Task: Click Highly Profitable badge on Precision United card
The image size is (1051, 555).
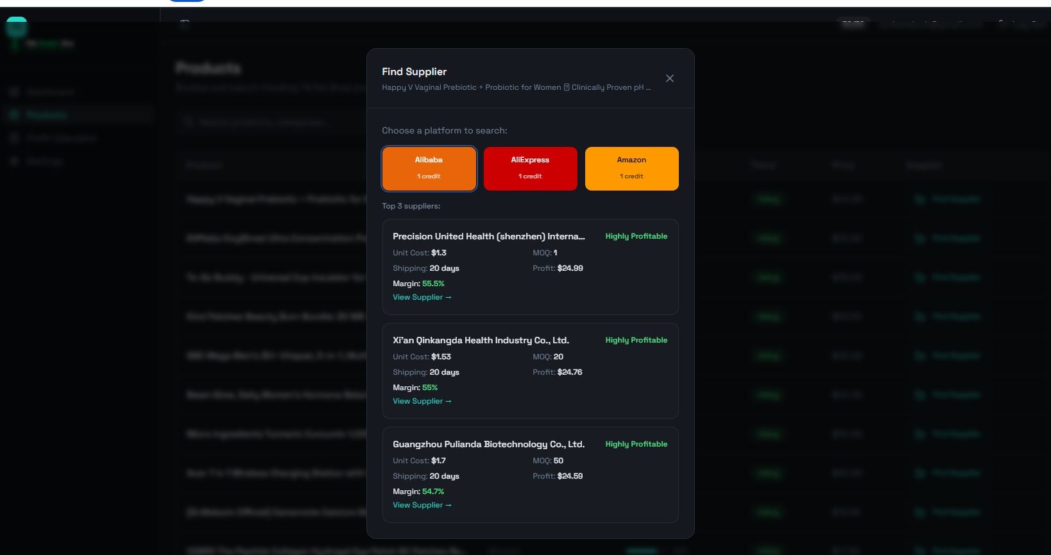Action: click(x=637, y=236)
